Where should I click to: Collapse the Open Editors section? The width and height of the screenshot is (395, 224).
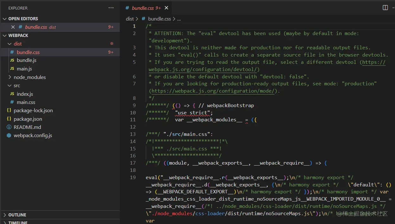click(x=4, y=19)
